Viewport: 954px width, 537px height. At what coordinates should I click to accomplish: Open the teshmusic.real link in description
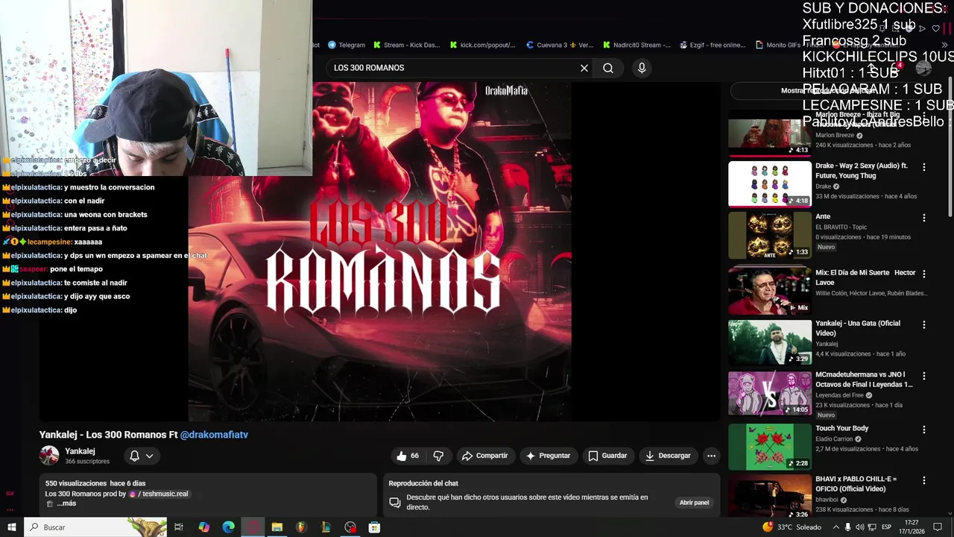(x=159, y=494)
